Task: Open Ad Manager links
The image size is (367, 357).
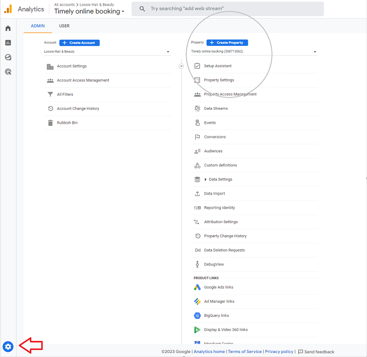Action: tap(219, 302)
